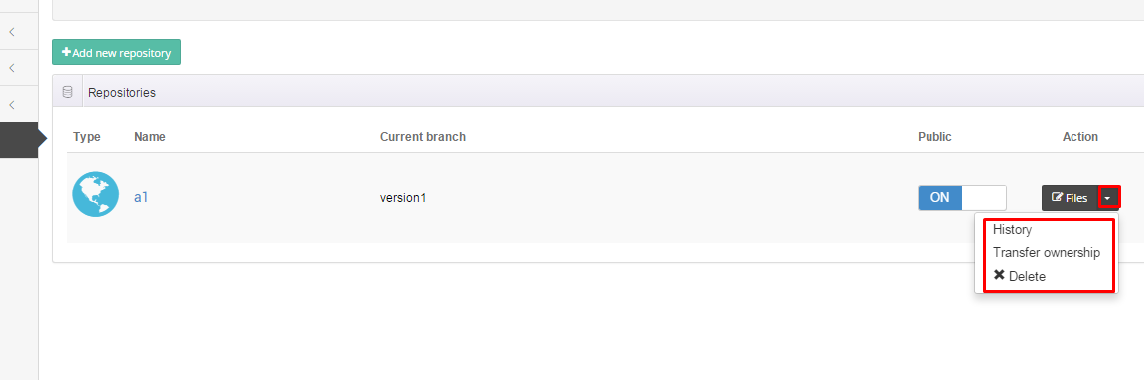
Task: Click the Name column header
Action: tap(150, 136)
